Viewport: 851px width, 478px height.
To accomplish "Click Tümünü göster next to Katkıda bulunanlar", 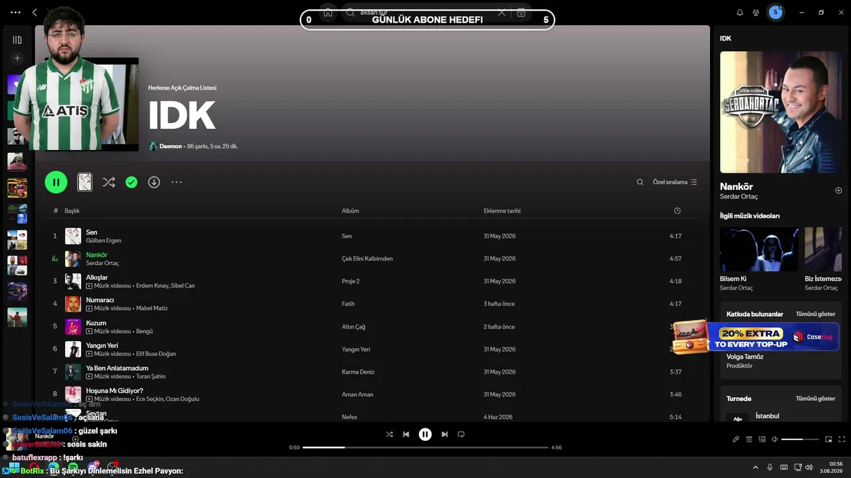I will pos(816,314).
